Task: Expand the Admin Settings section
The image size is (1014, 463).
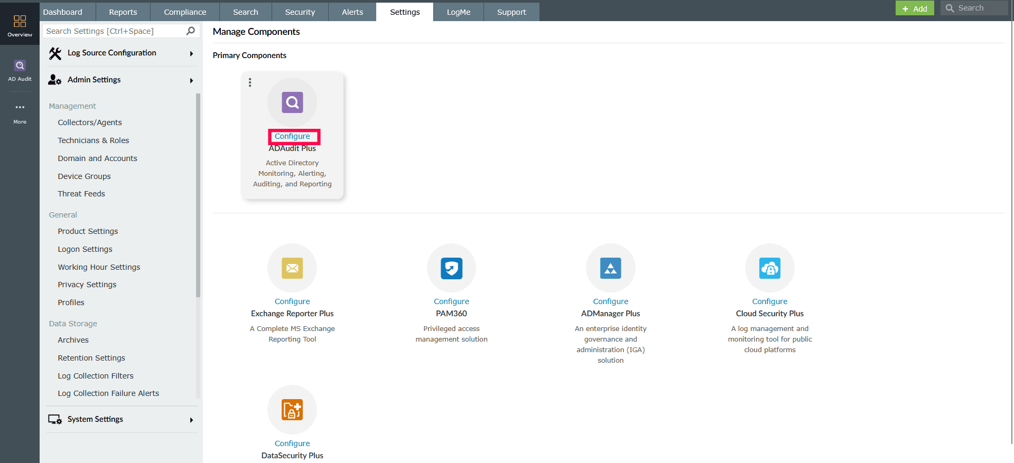Action: coord(191,80)
